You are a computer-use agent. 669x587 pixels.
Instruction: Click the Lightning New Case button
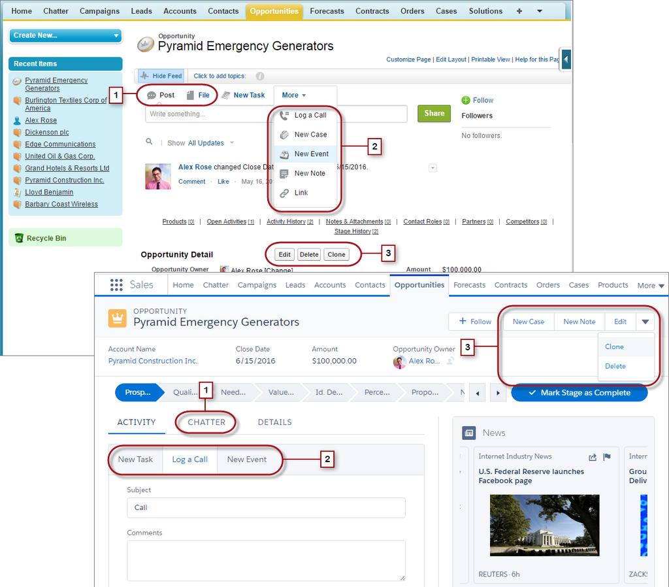click(528, 322)
